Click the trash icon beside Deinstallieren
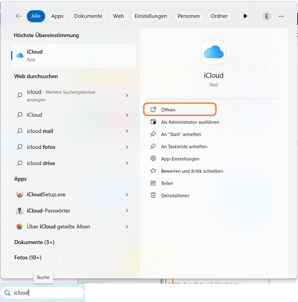 [x=153, y=195]
